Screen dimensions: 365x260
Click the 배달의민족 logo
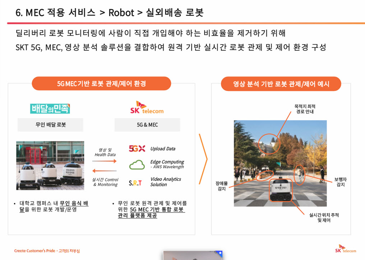pos(50,109)
